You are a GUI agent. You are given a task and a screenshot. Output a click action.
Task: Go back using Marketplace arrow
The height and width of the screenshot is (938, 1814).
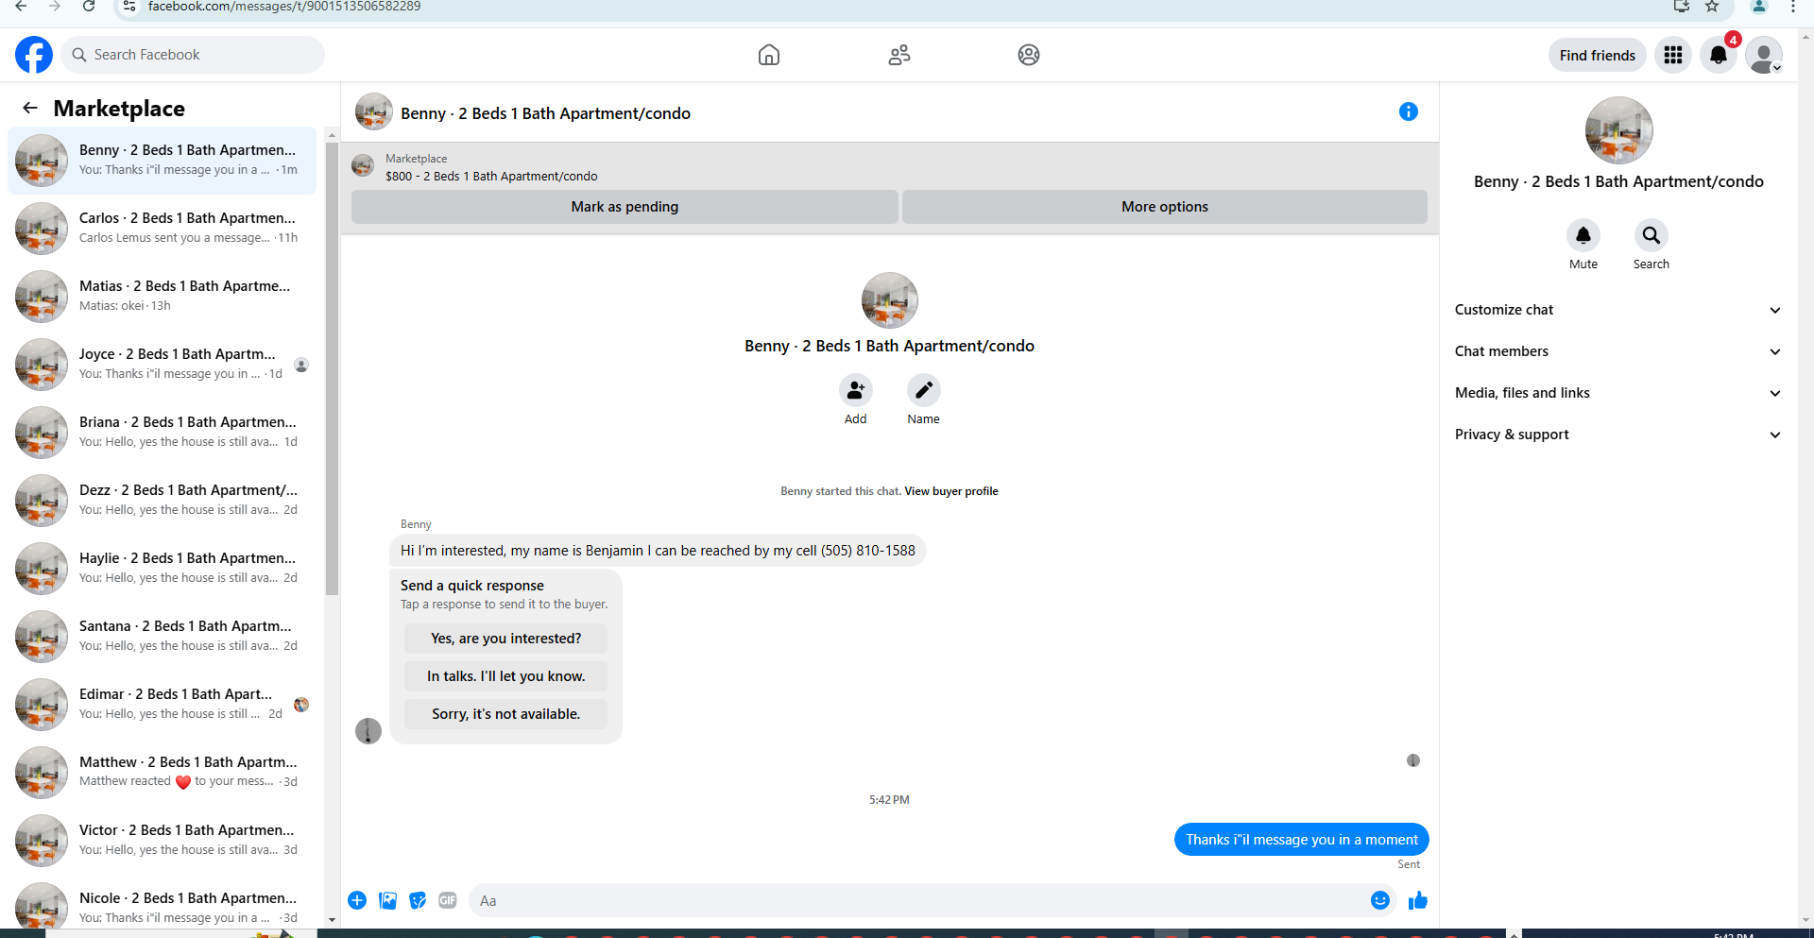coord(30,108)
